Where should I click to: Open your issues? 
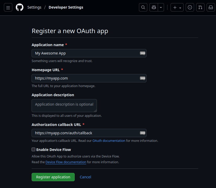(x=190, y=7)
